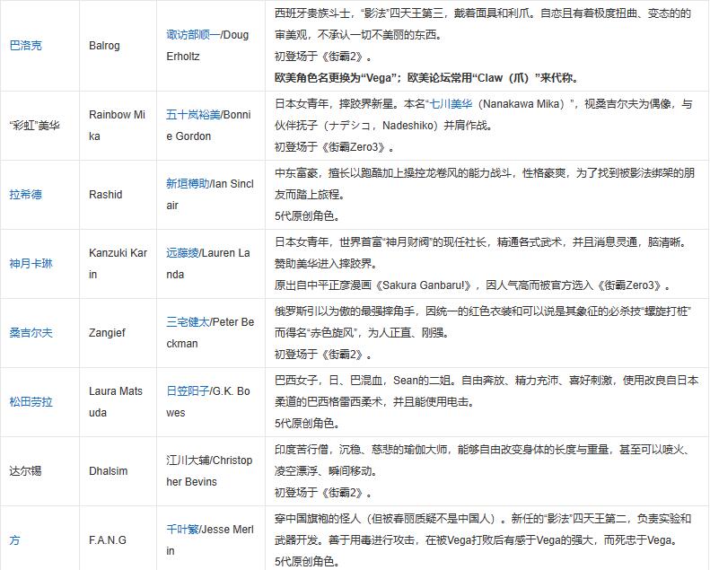Open the 神月卡琳 character link

tap(31, 264)
